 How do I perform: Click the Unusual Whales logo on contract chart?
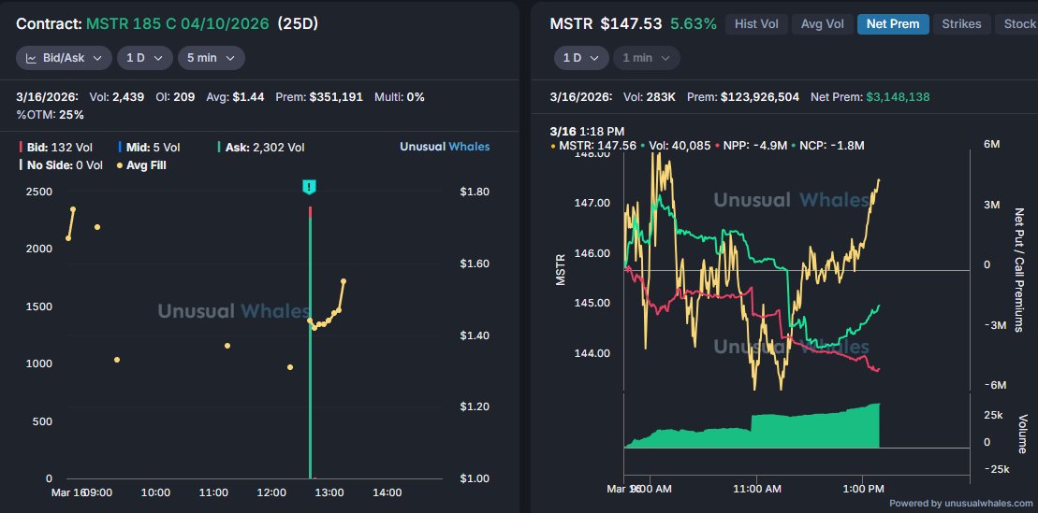445,147
